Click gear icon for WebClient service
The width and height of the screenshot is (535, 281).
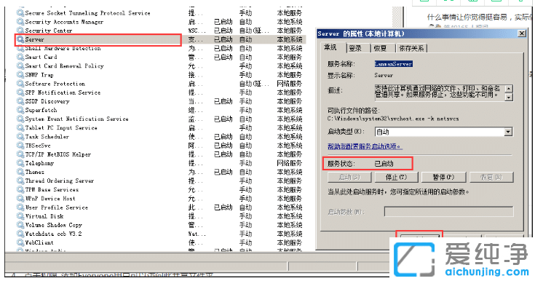click(x=20, y=242)
